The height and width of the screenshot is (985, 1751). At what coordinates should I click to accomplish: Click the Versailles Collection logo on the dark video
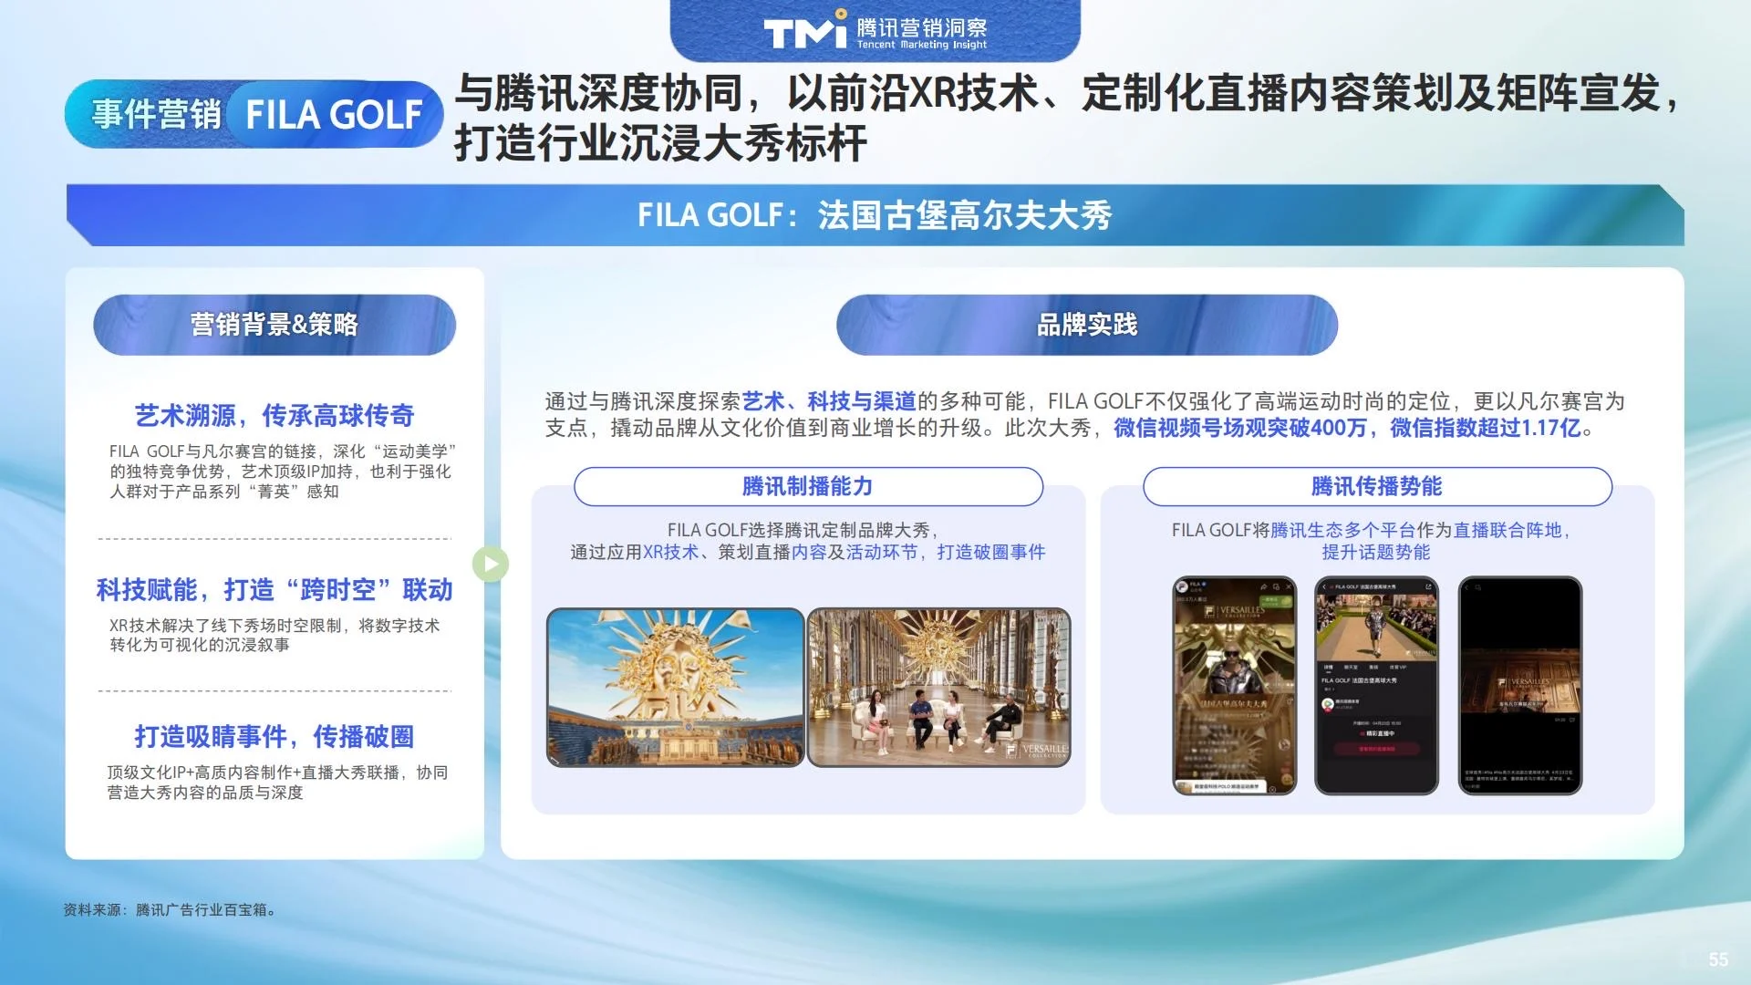pos(1525,682)
